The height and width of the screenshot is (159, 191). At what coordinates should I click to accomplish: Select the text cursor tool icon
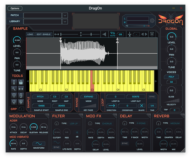pyautogui.click(x=14, y=82)
